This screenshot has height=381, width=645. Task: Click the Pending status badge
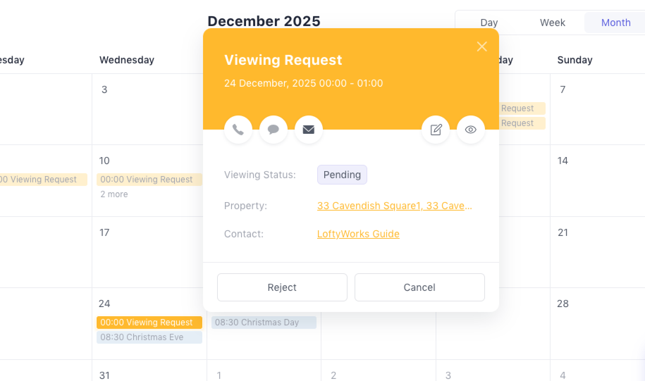pos(342,175)
